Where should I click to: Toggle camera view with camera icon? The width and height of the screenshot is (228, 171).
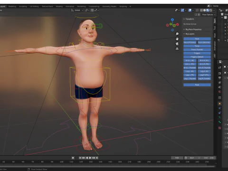177,44
